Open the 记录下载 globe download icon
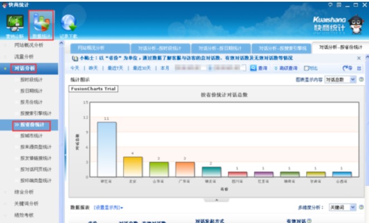The height and width of the screenshot is (223, 369). [x=68, y=23]
